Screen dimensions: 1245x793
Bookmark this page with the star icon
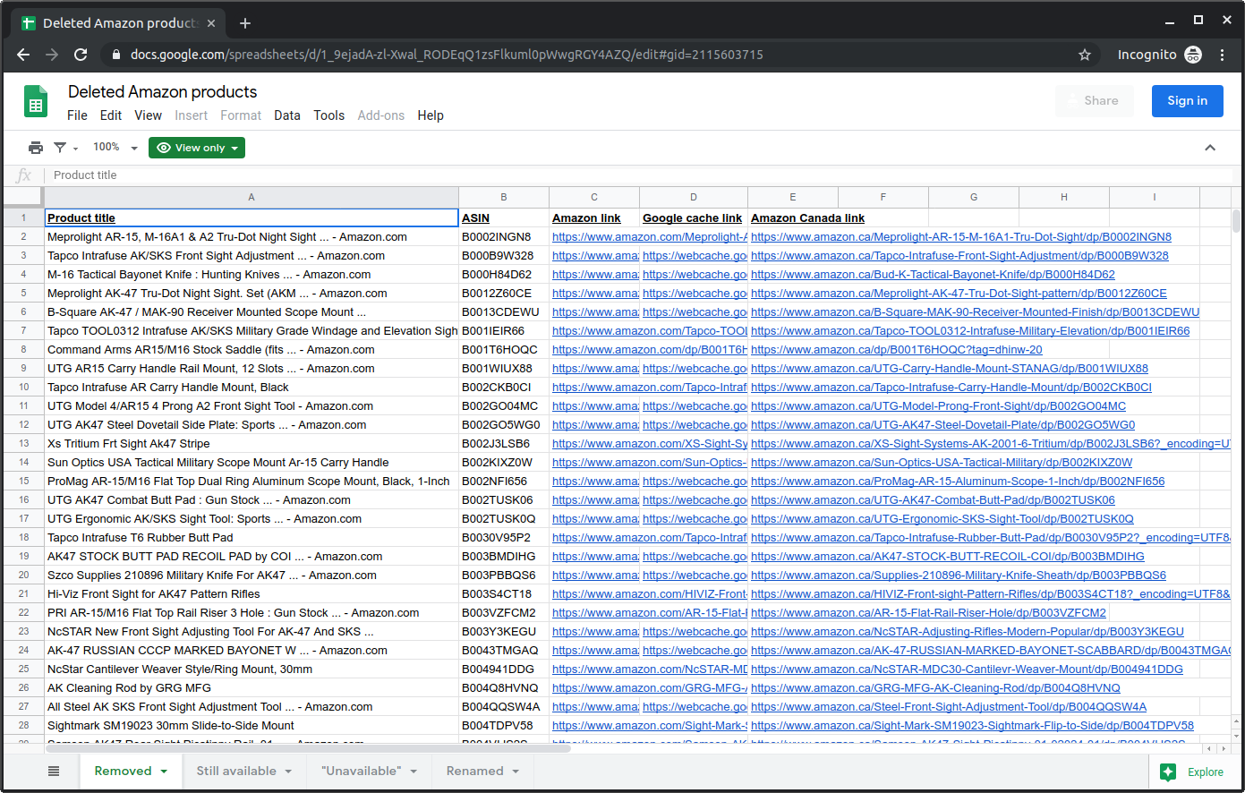(1085, 55)
